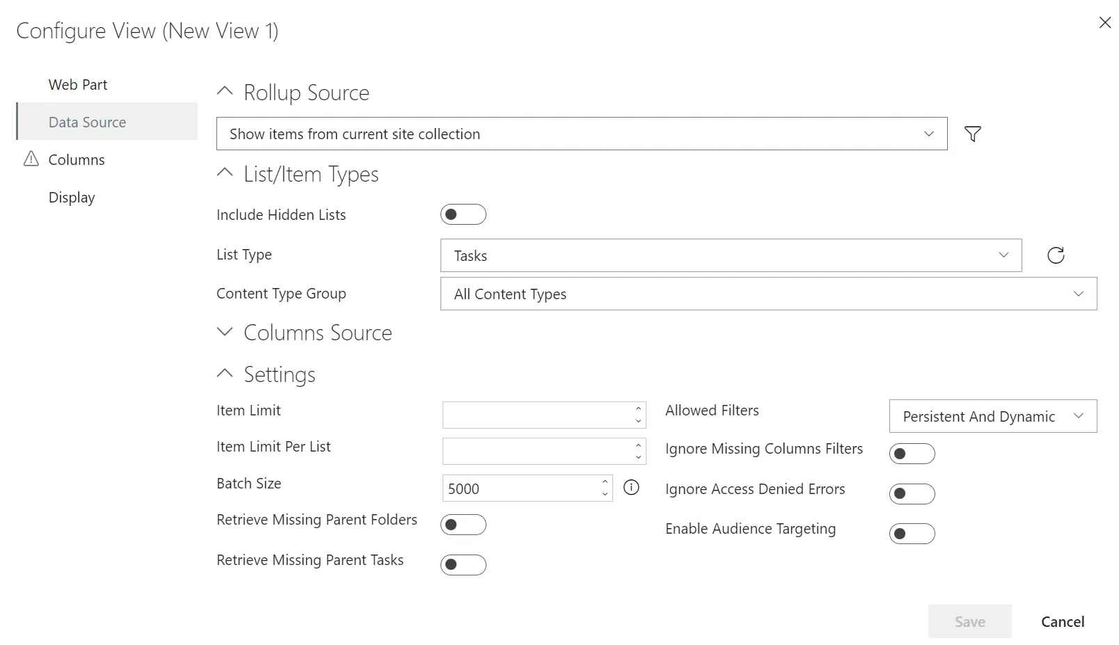
Task: Switch to the Web Part page
Action: point(78,84)
